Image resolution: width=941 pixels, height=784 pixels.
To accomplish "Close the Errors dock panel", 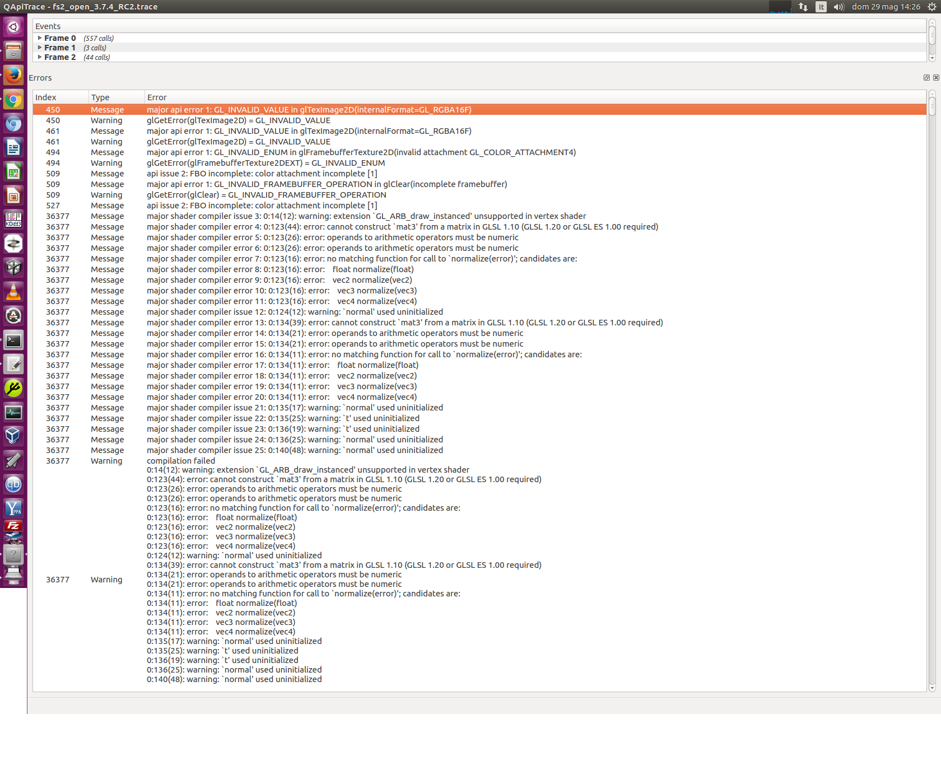I will [x=936, y=78].
